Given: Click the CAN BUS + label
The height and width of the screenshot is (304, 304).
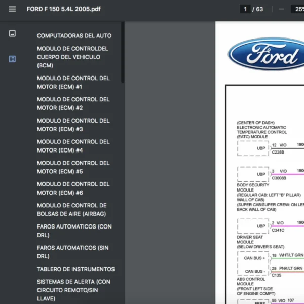Looking at the screenshot, I should 254,258.
